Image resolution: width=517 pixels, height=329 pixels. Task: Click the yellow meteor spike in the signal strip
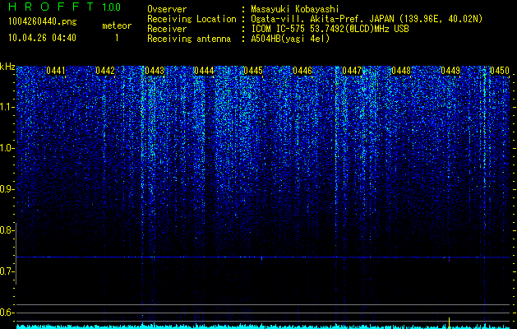pyautogui.click(x=449, y=322)
